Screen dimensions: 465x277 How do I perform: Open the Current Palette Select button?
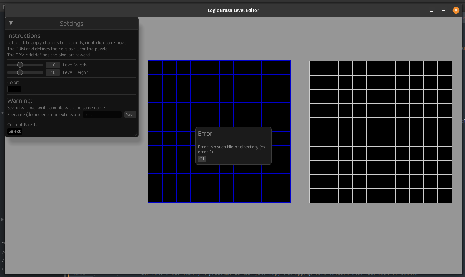pyautogui.click(x=15, y=131)
